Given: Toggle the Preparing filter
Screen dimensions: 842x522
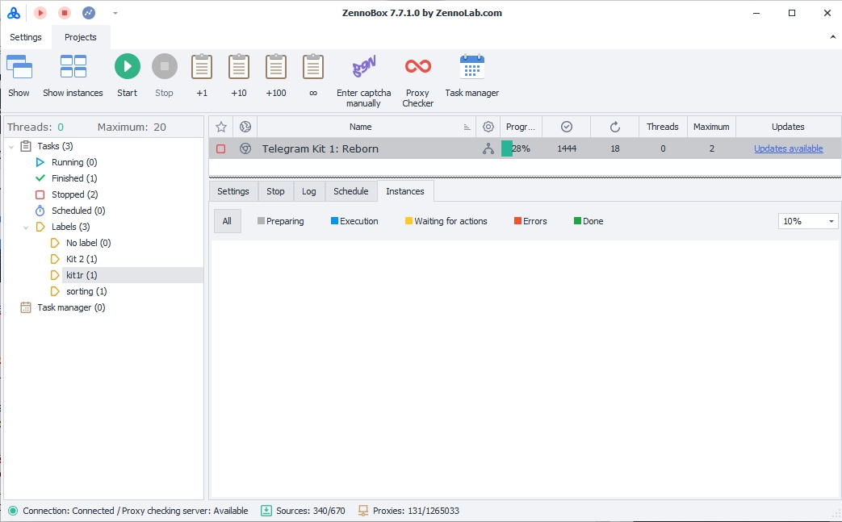Looking at the screenshot, I should coord(280,221).
